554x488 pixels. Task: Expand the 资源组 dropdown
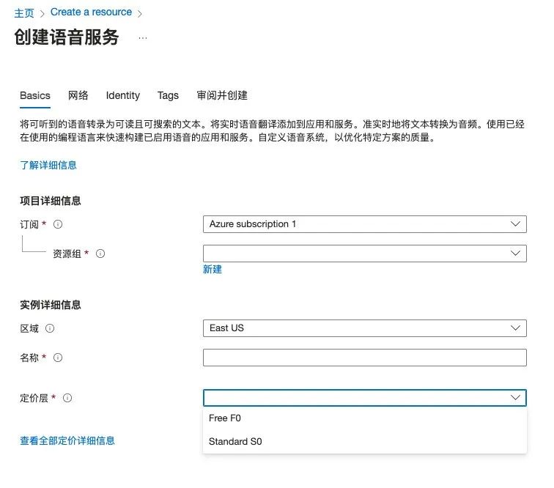(x=365, y=254)
